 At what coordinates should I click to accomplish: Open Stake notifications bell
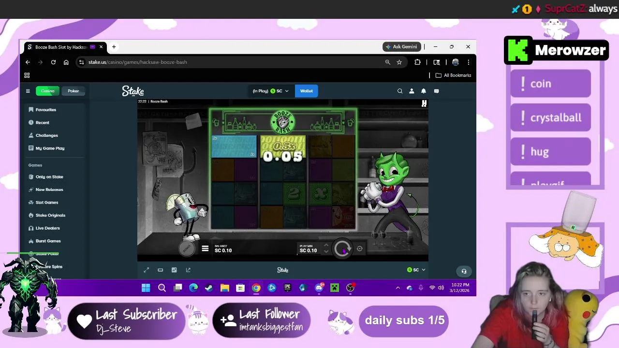coord(424,91)
